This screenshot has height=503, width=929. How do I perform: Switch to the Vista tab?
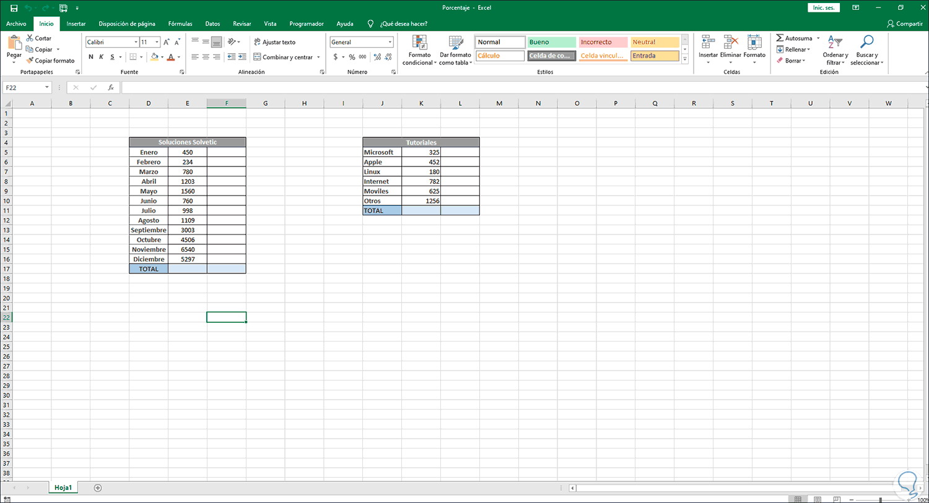pos(270,24)
